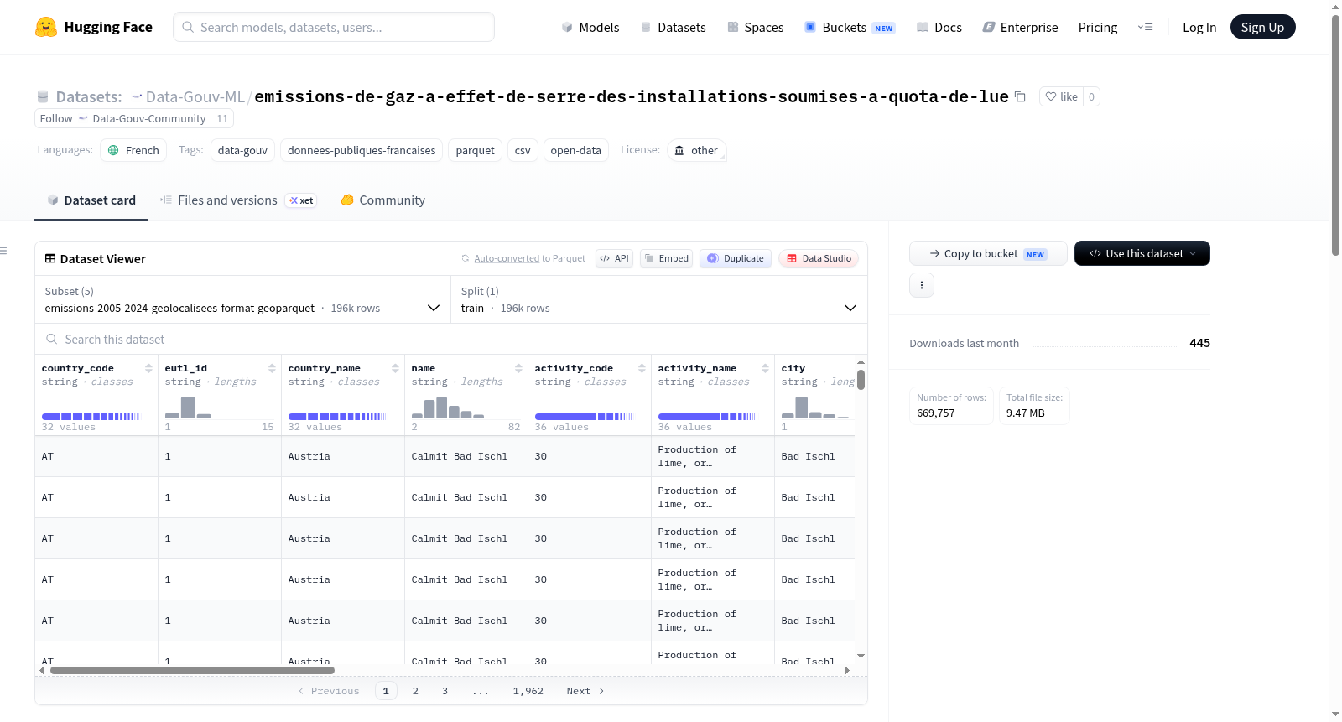Click the other license tag
The image size is (1342, 722).
pos(696,150)
